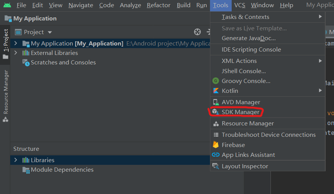Click the Project panel title label
Viewport: 334px width, 194px height.
point(34,32)
